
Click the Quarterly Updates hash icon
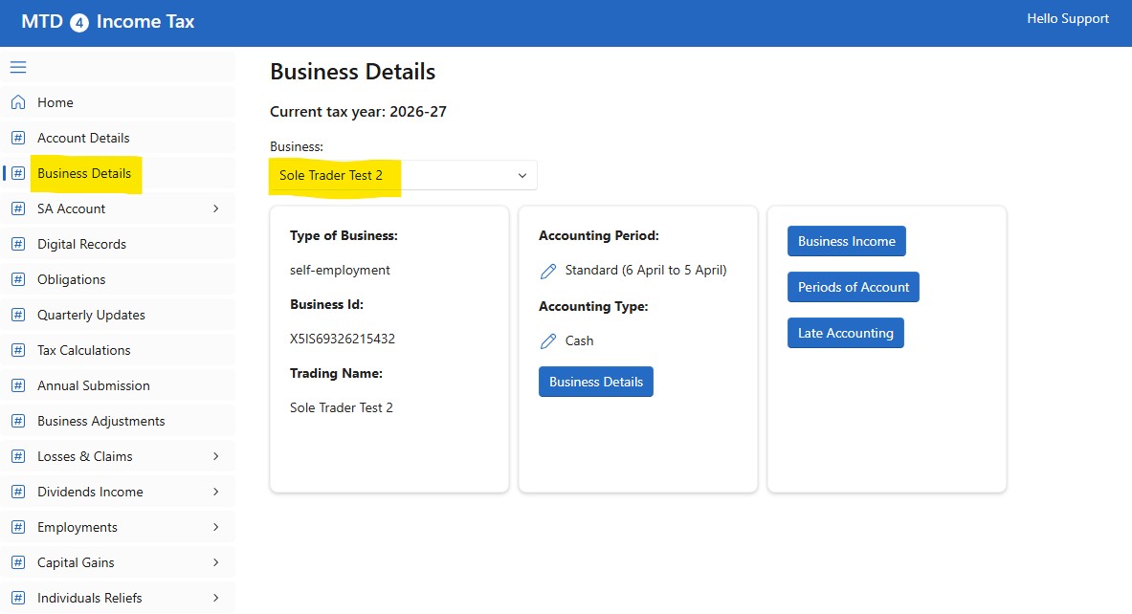coord(18,315)
